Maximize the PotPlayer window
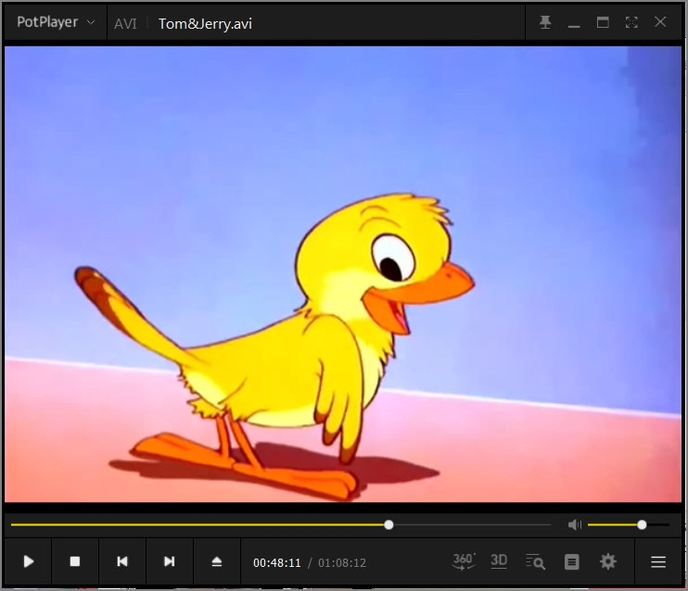 (x=603, y=22)
